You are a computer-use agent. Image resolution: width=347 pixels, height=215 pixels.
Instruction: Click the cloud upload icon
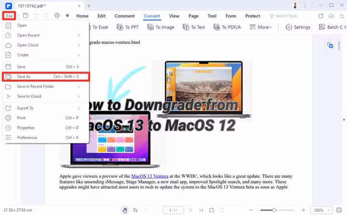coord(331,16)
